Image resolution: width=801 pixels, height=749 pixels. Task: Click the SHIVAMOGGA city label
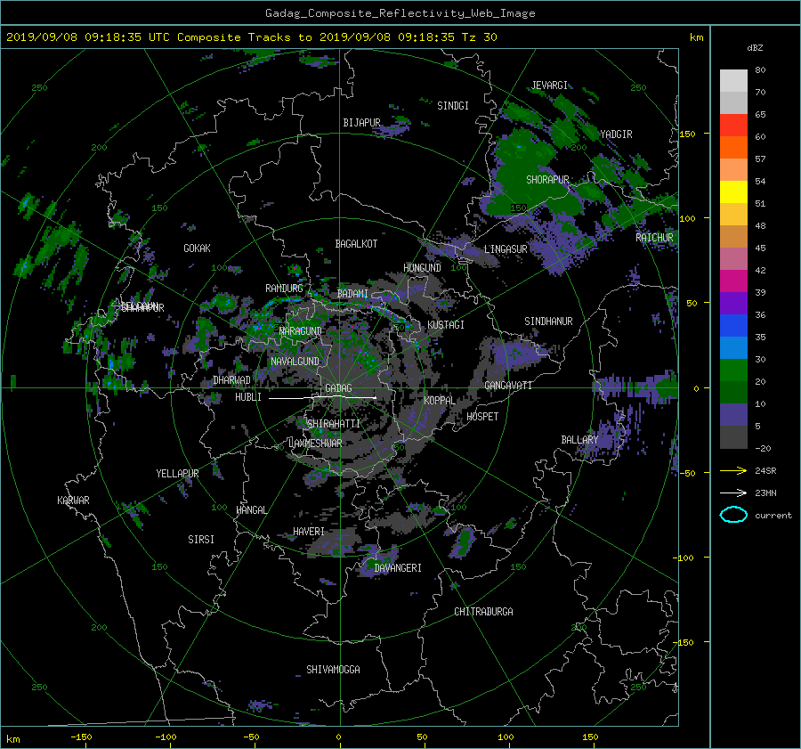tap(333, 670)
